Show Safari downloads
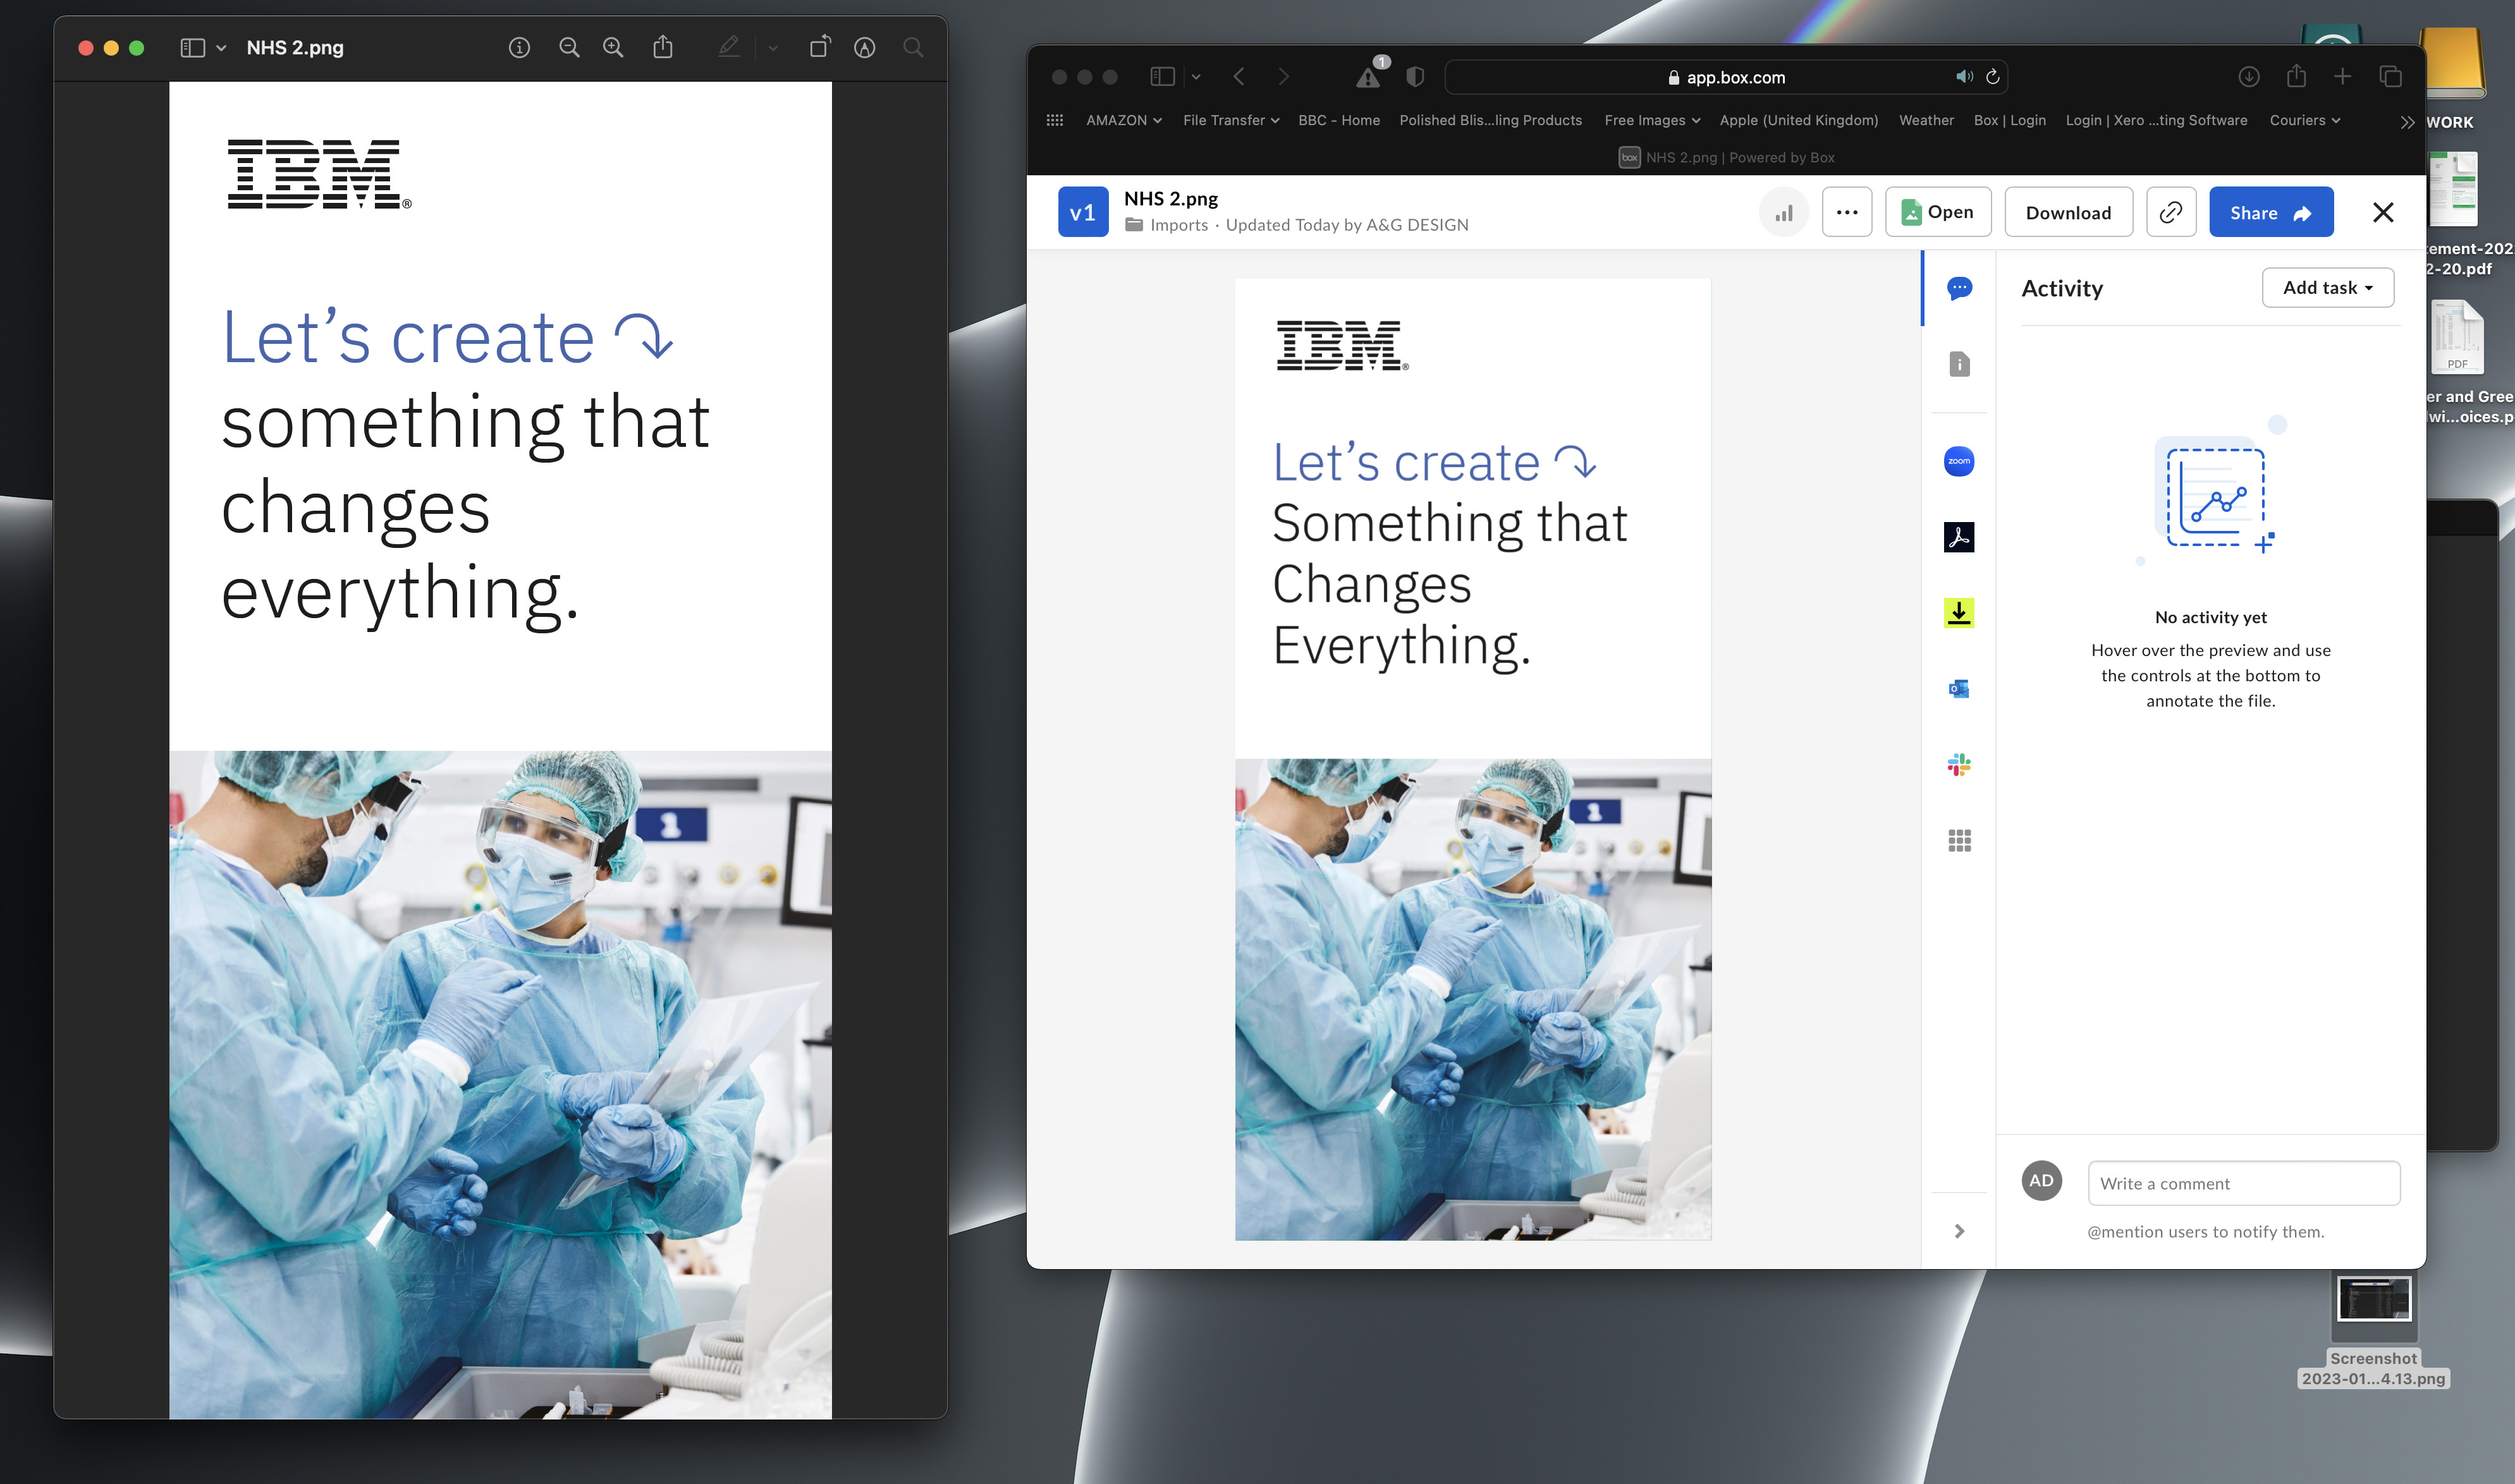The width and height of the screenshot is (2515, 1484). pos(2249,77)
